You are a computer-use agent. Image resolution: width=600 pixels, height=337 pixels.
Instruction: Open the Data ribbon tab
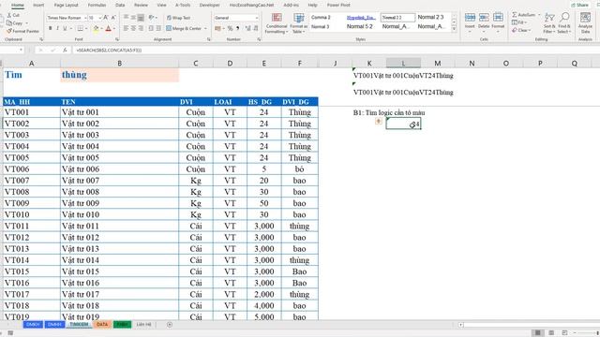[x=120, y=5]
